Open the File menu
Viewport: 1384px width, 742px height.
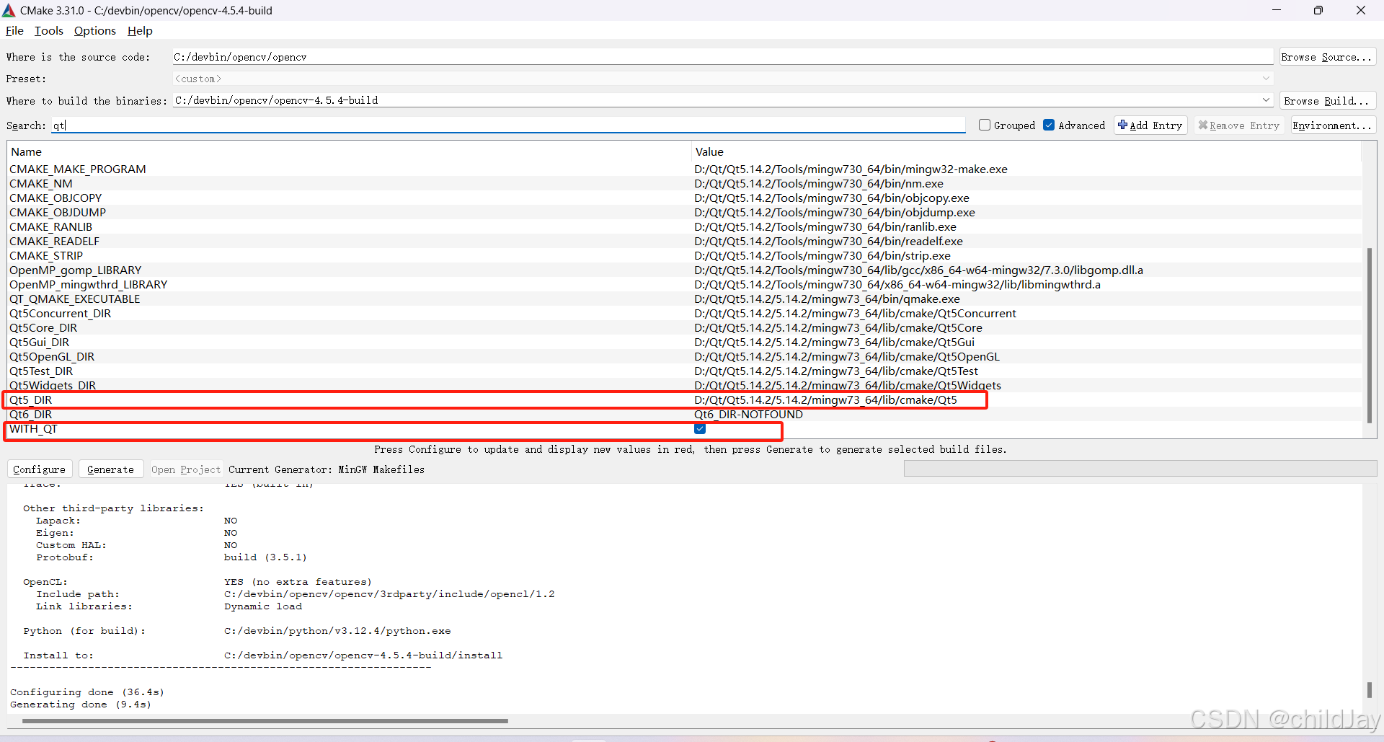pos(14,31)
